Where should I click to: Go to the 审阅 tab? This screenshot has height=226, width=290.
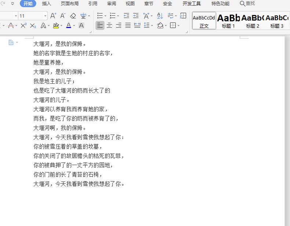coord(112,4)
